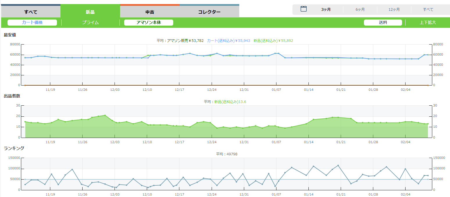Choose the 6ヶ月 time range

point(360,10)
